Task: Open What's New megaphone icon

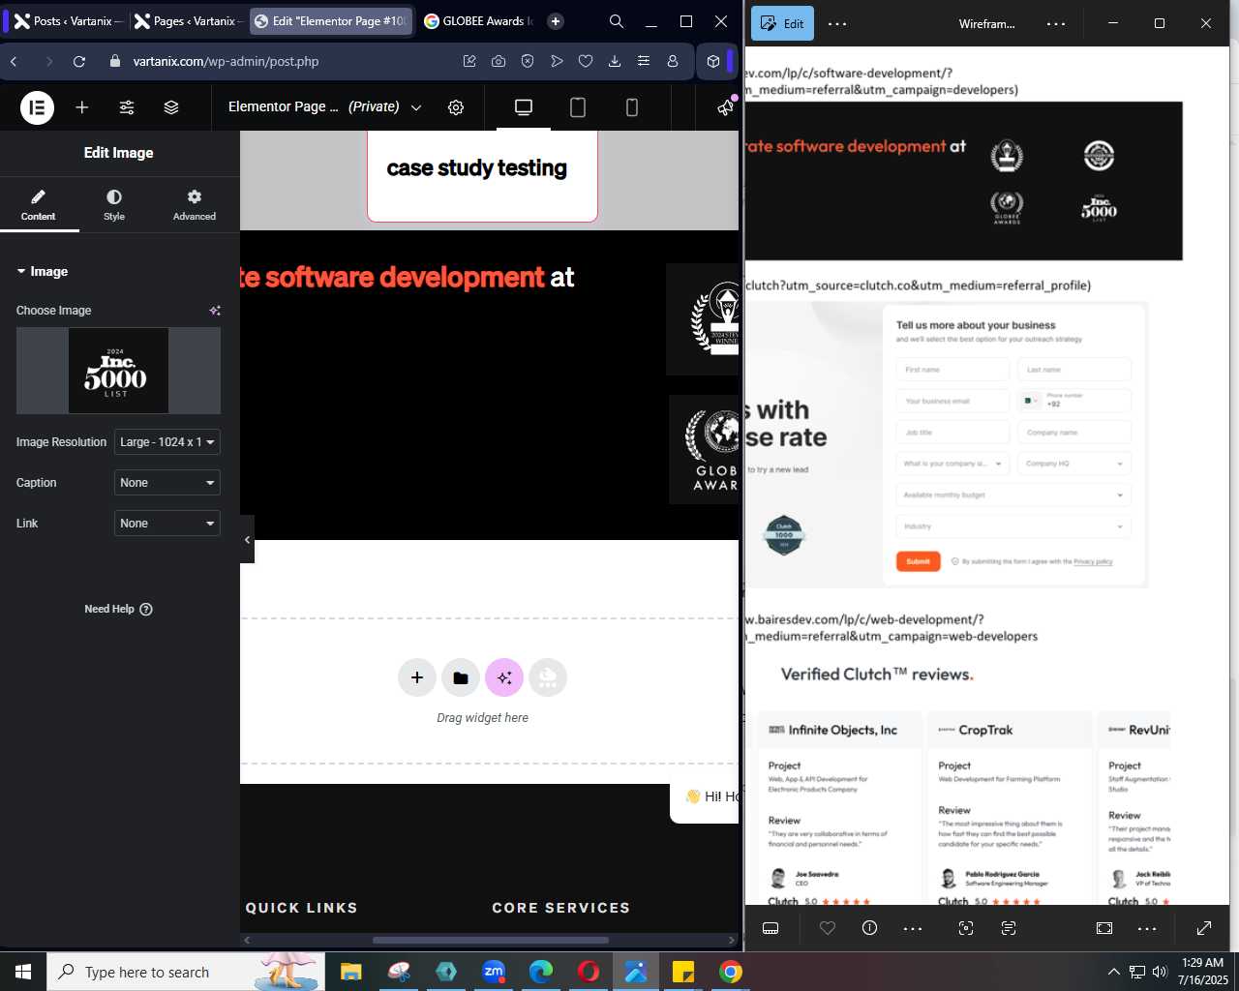Action: (725, 107)
